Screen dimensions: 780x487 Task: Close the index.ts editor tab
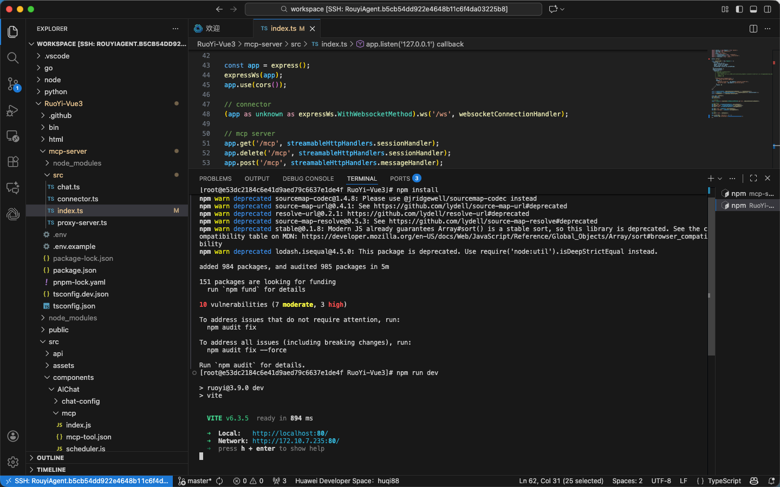pyautogui.click(x=313, y=29)
